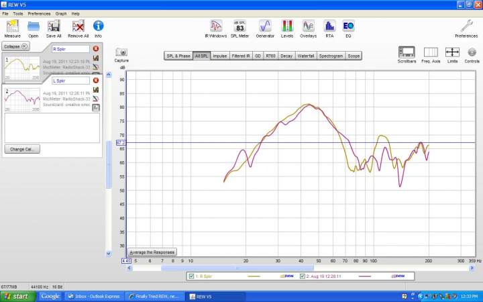Click the save icon on L Spkr measurement

tap(96, 107)
